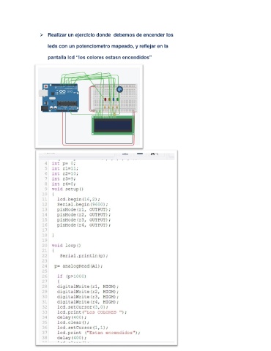Viewport: 271px width, 351px height.
Task: Select the LCD display screen in circuit
Action: point(113,125)
